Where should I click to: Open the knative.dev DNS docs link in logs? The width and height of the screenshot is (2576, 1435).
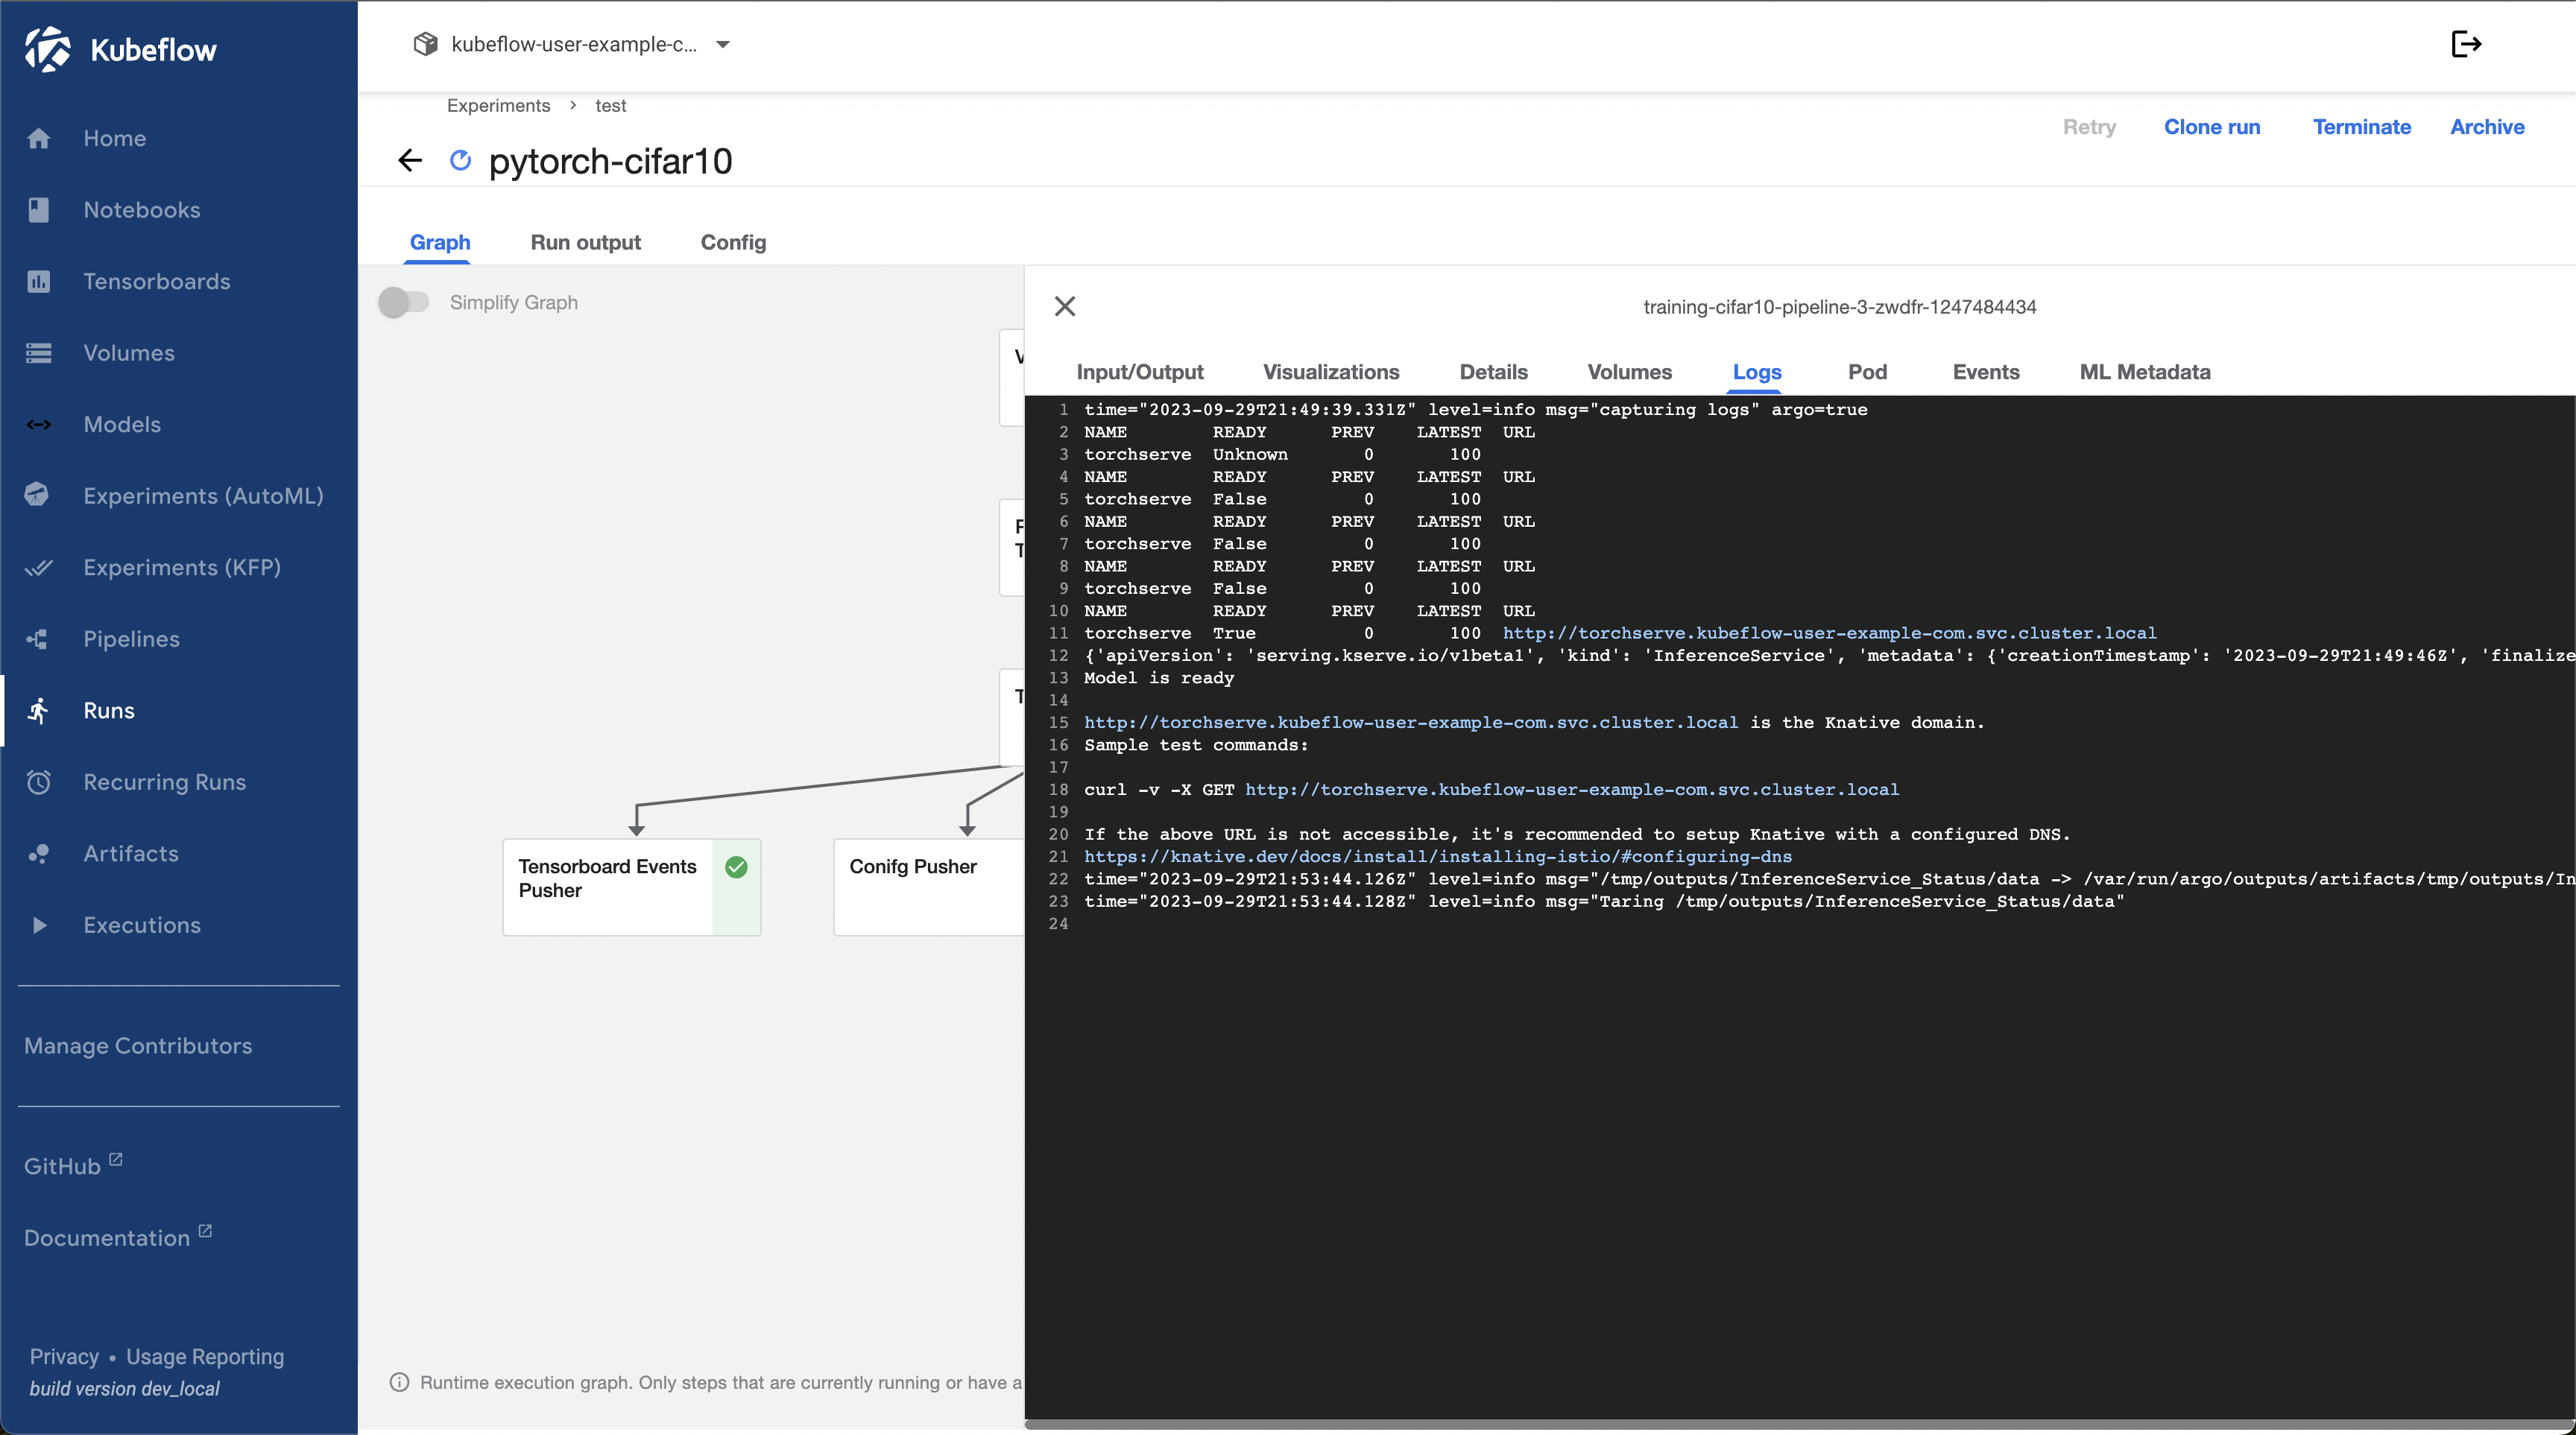[1437, 856]
